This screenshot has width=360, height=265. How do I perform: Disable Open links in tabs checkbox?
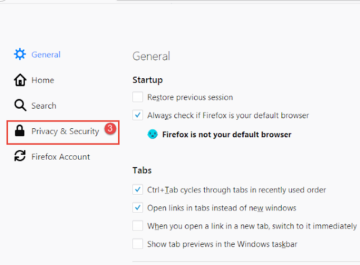point(137,208)
